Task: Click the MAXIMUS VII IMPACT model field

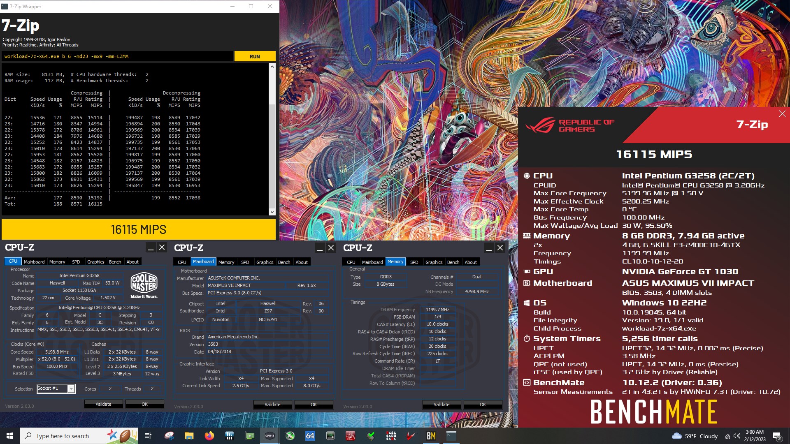Action: pyautogui.click(x=245, y=285)
